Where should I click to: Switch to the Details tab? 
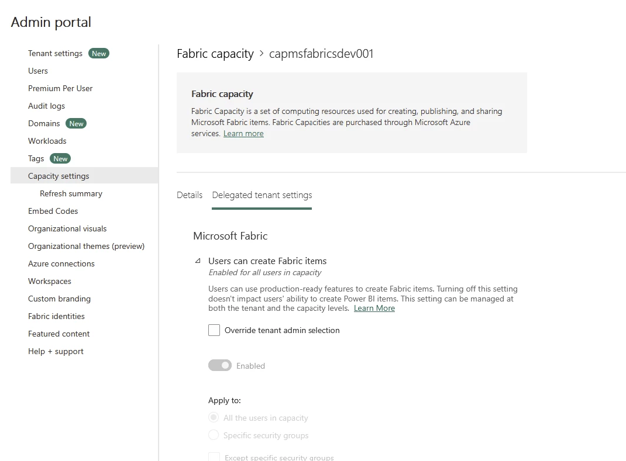tap(190, 195)
